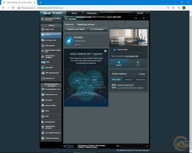Open a new Chrome tab
The height and width of the screenshot is (153, 192).
pos(40,3)
